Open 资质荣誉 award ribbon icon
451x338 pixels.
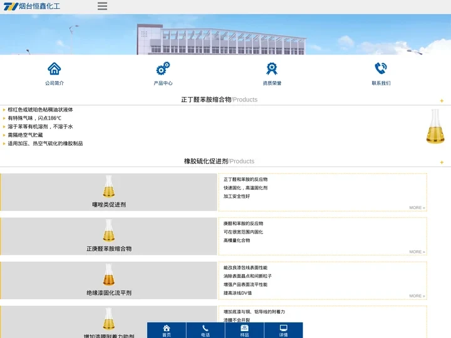[x=272, y=68]
